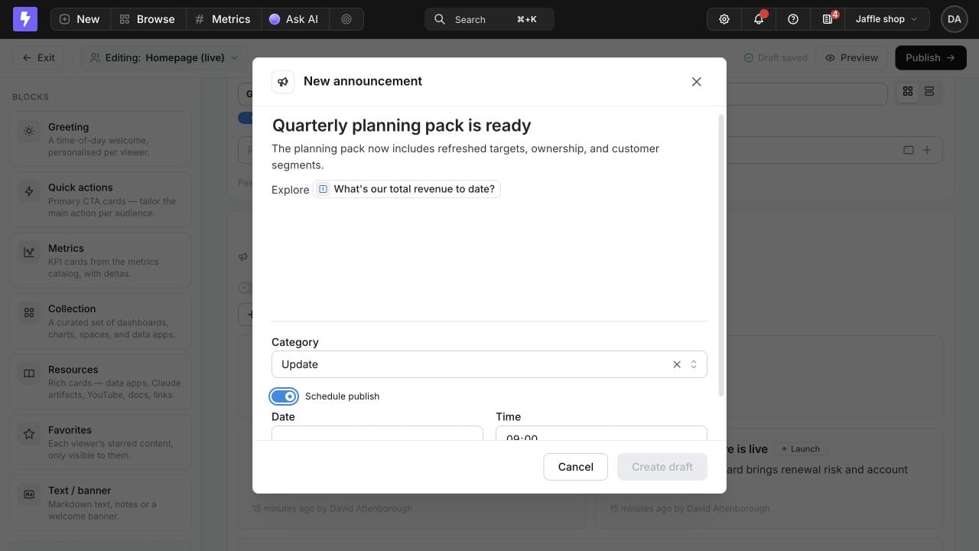Click the Date input field
This screenshot has height=551, width=979.
(x=377, y=434)
